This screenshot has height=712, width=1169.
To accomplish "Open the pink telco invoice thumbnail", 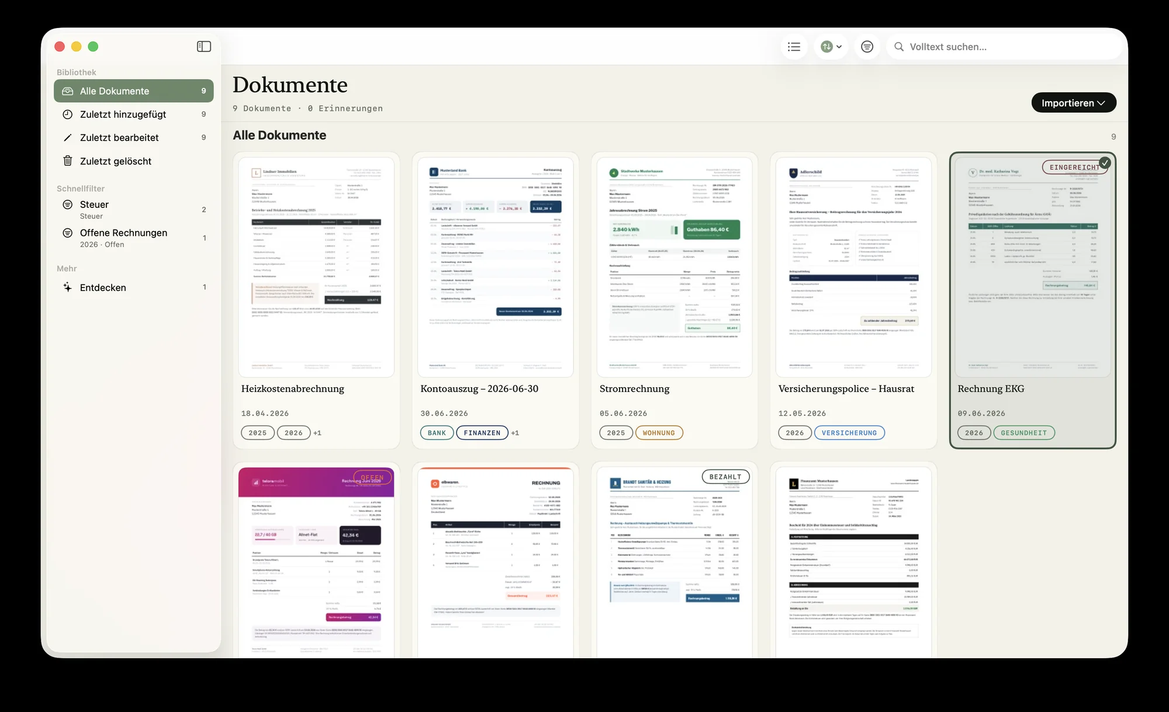I will pos(316,562).
